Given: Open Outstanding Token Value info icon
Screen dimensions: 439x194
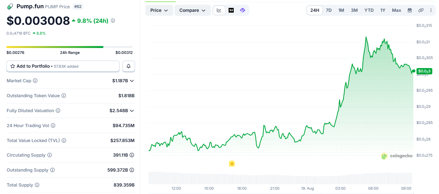Looking at the screenshot, I should (x=64, y=96).
